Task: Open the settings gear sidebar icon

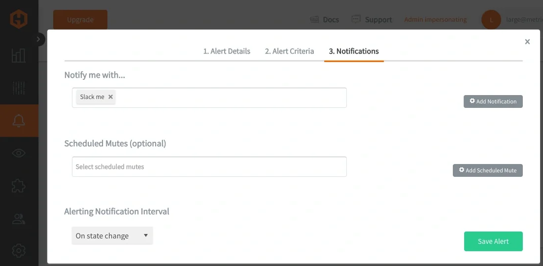Action: (19, 251)
